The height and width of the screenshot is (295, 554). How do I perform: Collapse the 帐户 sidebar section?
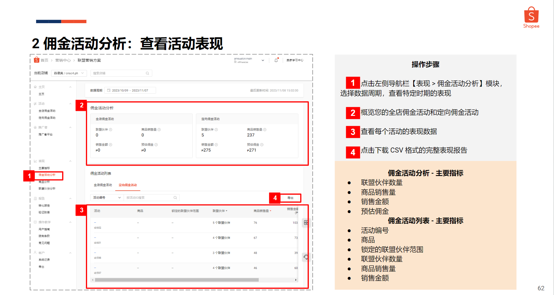[x=71, y=253]
